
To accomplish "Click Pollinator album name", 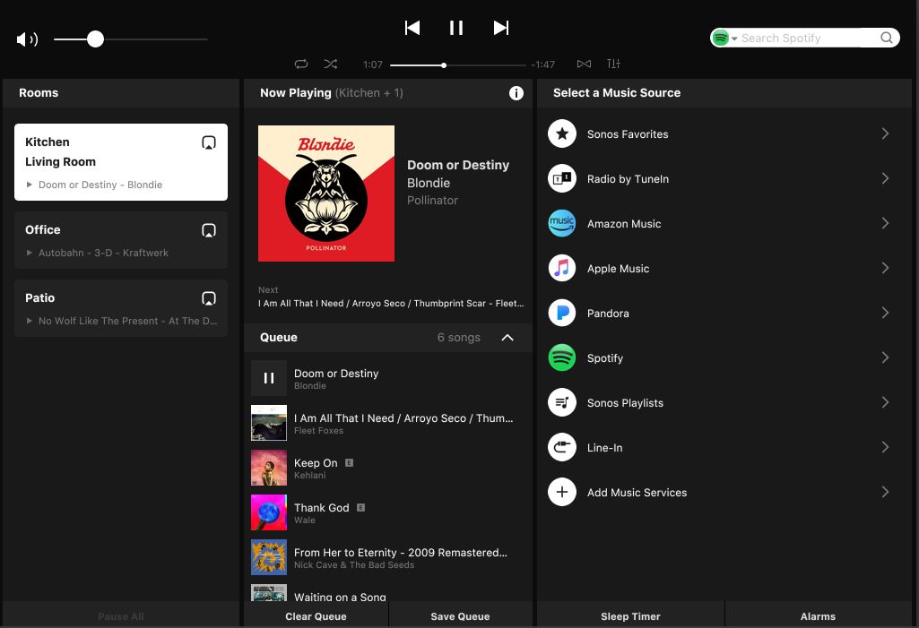I will pos(432,201).
